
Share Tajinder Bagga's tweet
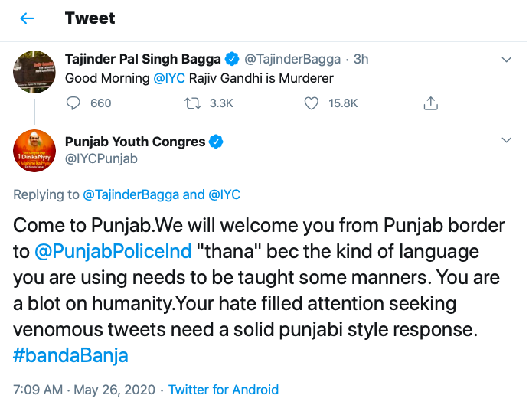click(x=430, y=103)
